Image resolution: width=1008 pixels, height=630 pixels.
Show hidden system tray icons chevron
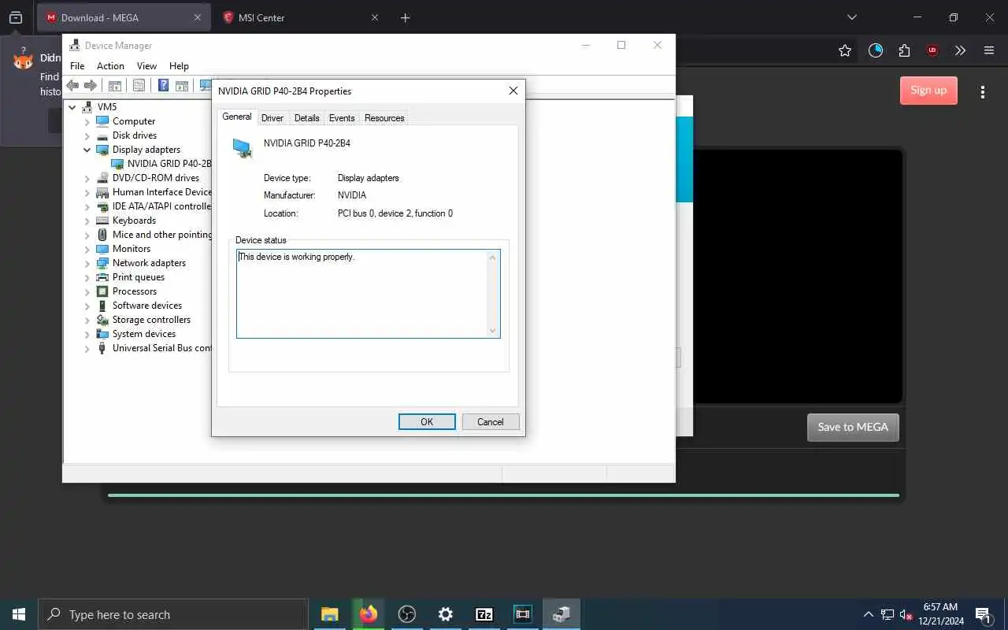(x=869, y=614)
